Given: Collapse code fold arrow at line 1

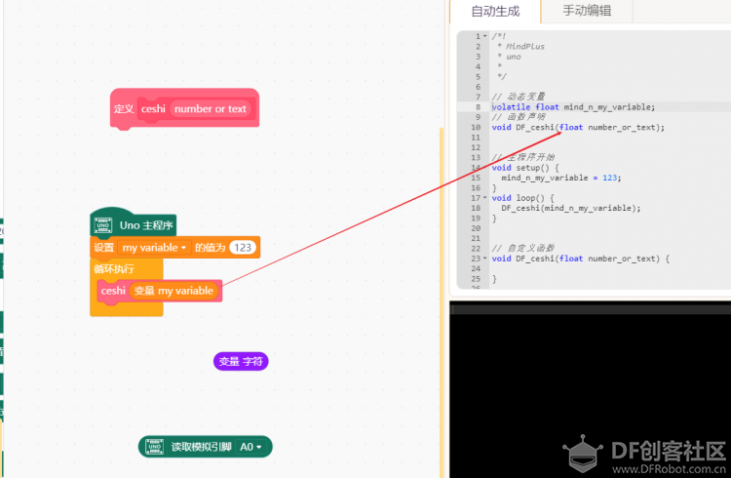Looking at the screenshot, I should (484, 36).
